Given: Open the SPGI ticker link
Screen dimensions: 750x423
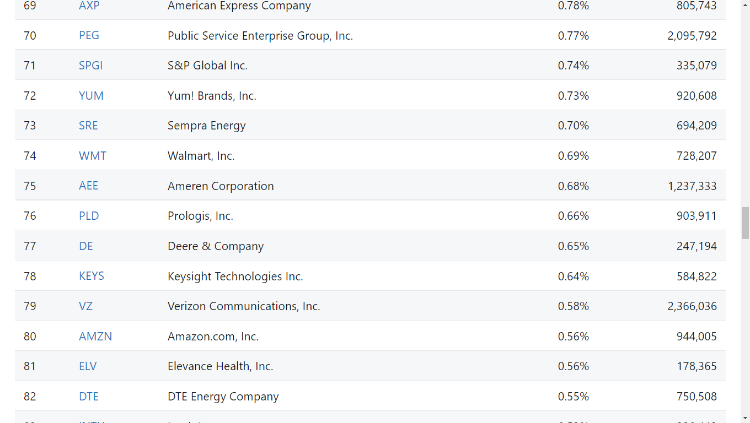Looking at the screenshot, I should tap(90, 66).
